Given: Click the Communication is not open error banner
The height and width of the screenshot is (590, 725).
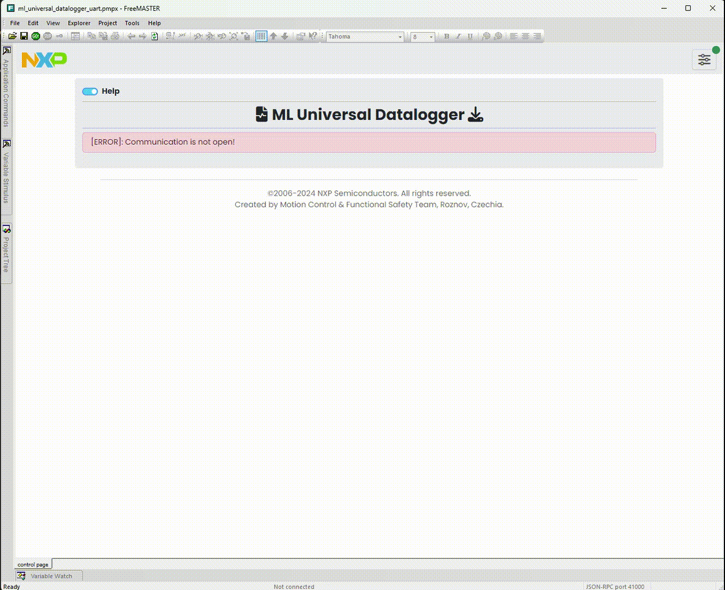Looking at the screenshot, I should pos(369,142).
